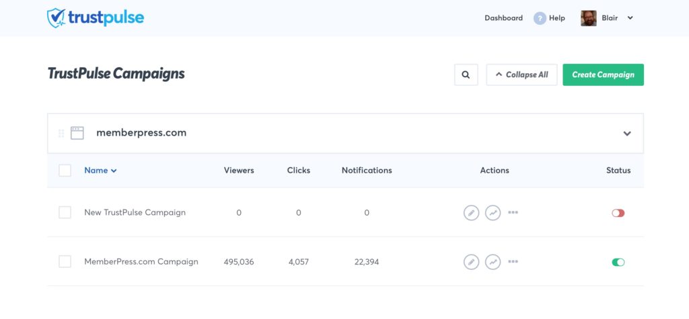Viewport: 689px width, 319px height.
Task: Check the box for New TrustPulse Campaign
Action: pos(65,212)
